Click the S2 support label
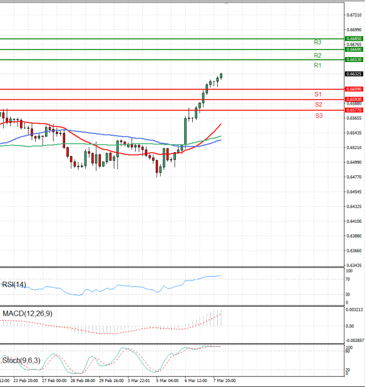 319,105
